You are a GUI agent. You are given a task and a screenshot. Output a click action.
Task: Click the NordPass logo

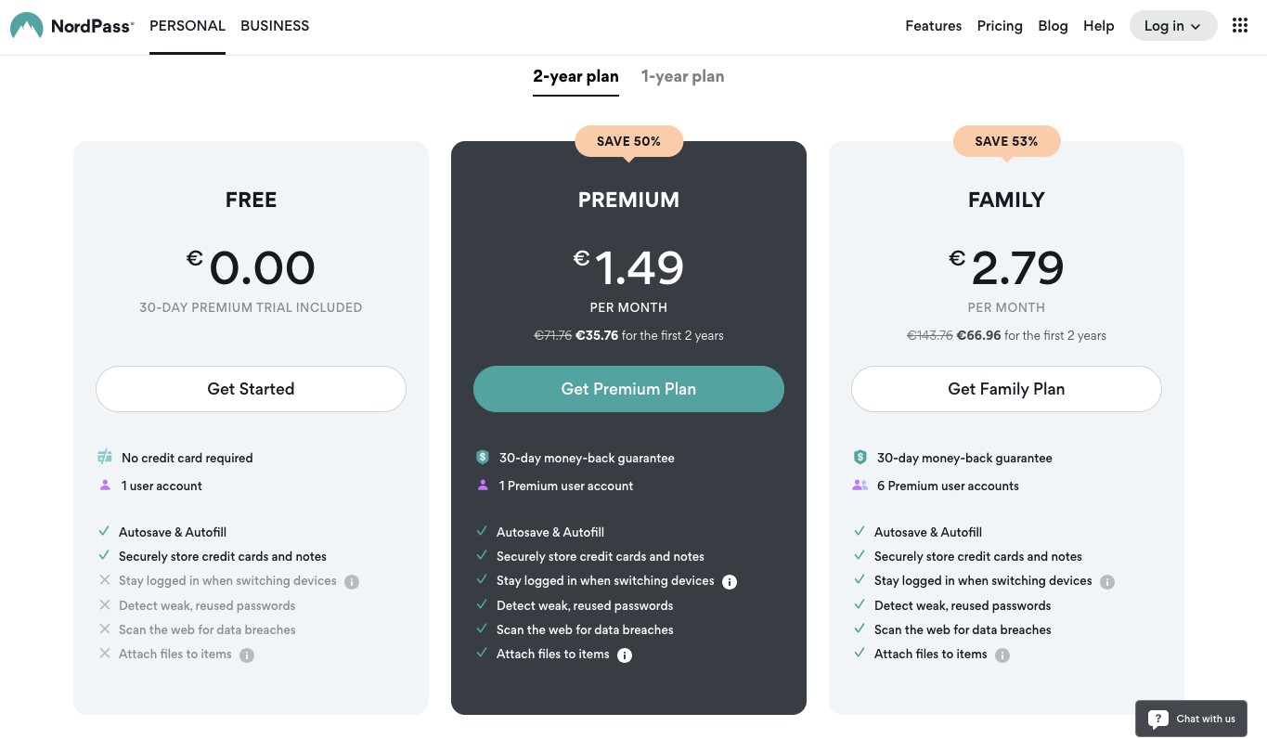pos(72,26)
